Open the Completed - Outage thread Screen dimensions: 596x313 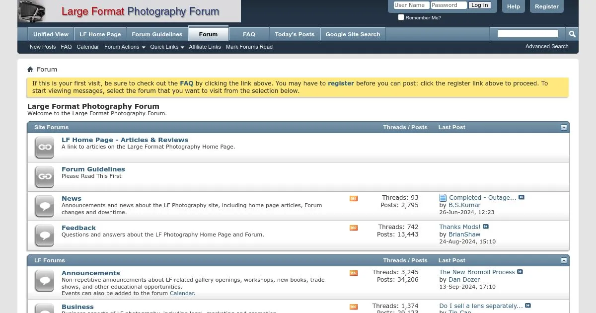(483, 198)
